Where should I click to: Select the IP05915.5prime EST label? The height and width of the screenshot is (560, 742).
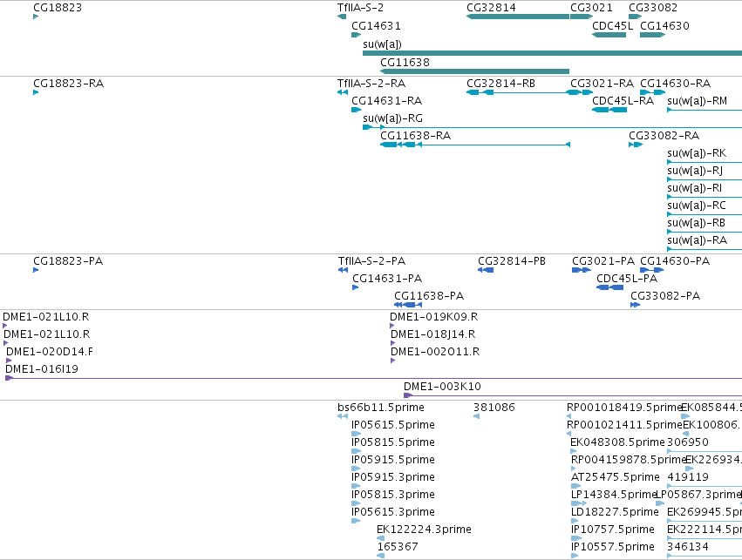pos(393,460)
